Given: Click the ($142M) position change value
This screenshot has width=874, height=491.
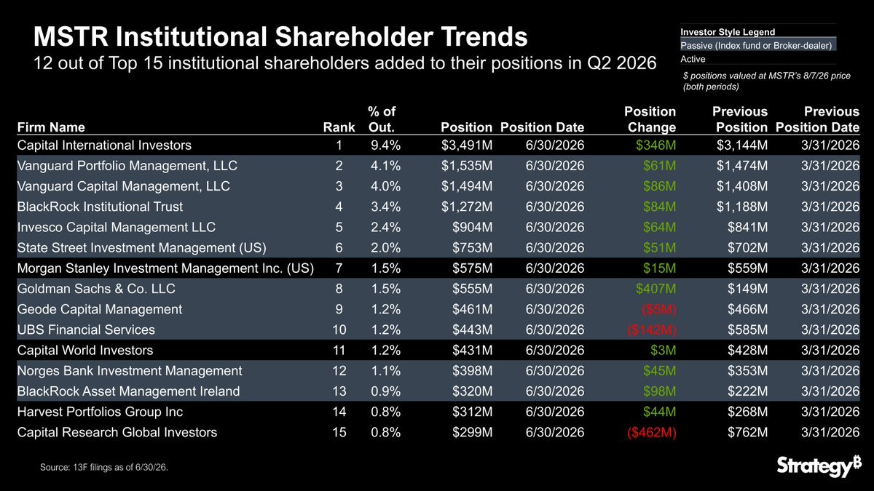Looking at the screenshot, I should pos(652,330).
